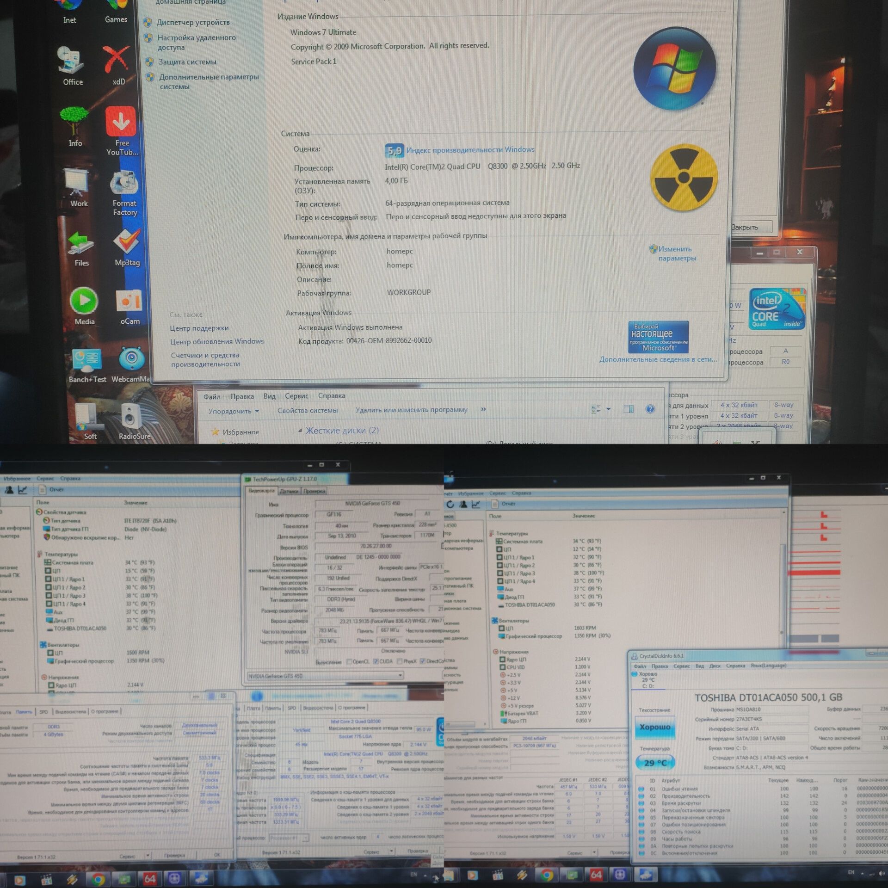Click Свойства системы in Explorer toolbar
This screenshot has height=888, width=888.
(x=308, y=410)
